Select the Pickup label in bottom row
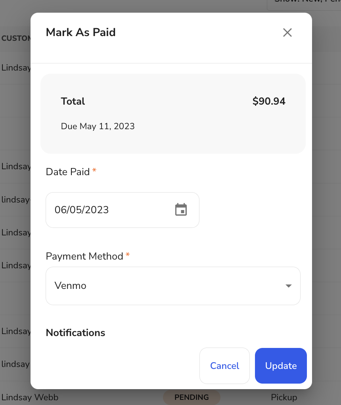341x405 pixels. tap(284, 397)
